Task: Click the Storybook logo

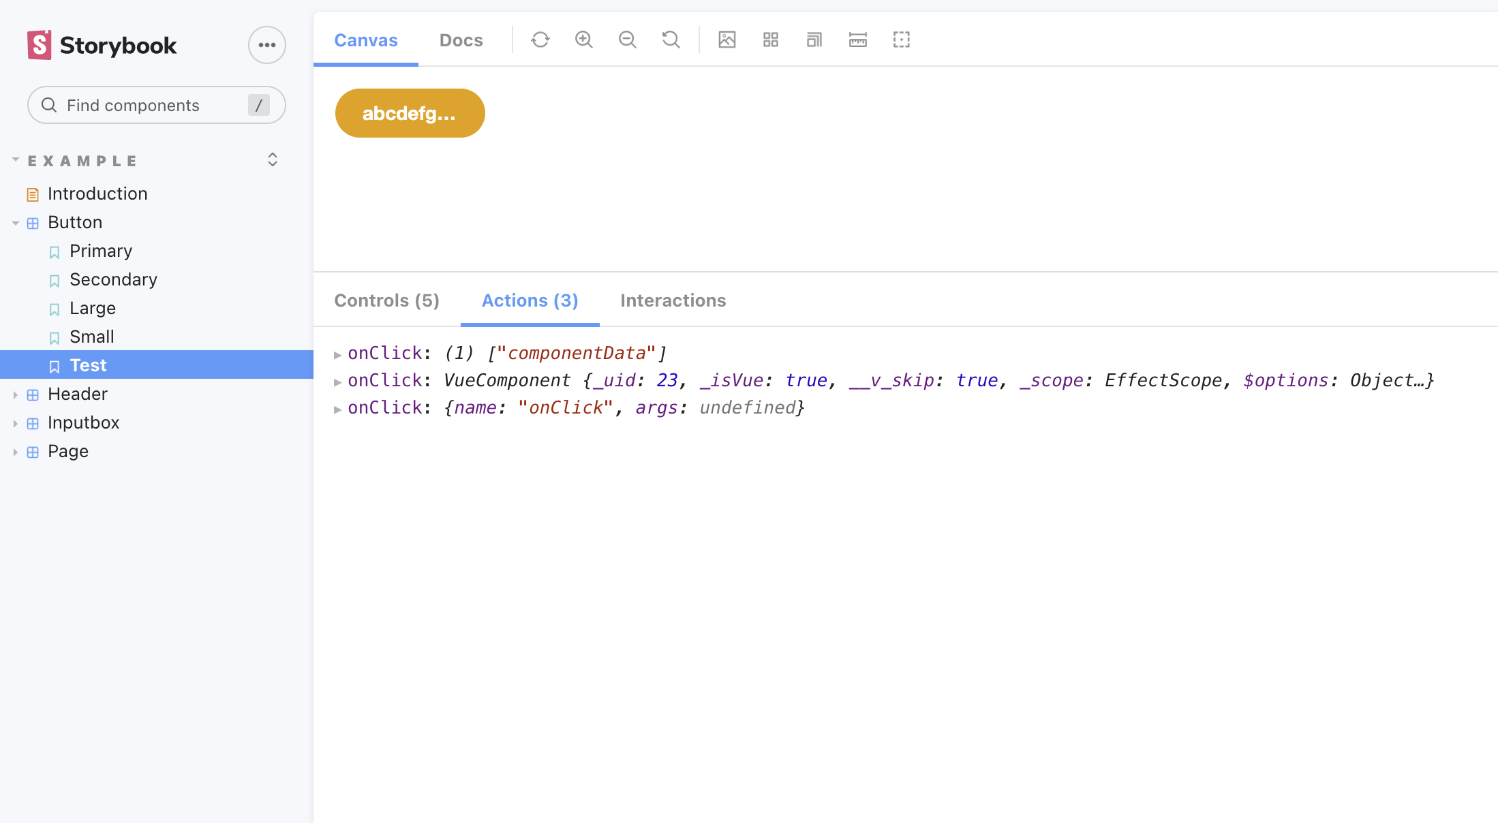Action: pos(102,45)
